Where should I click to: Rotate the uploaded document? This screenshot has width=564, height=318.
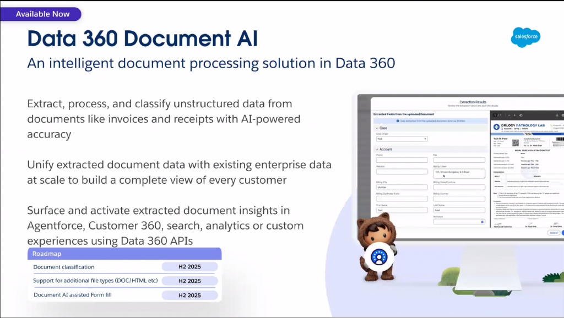tap(521, 115)
